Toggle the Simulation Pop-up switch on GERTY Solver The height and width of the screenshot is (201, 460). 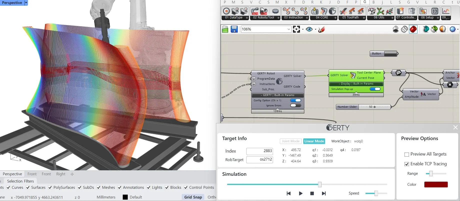[x=375, y=89]
